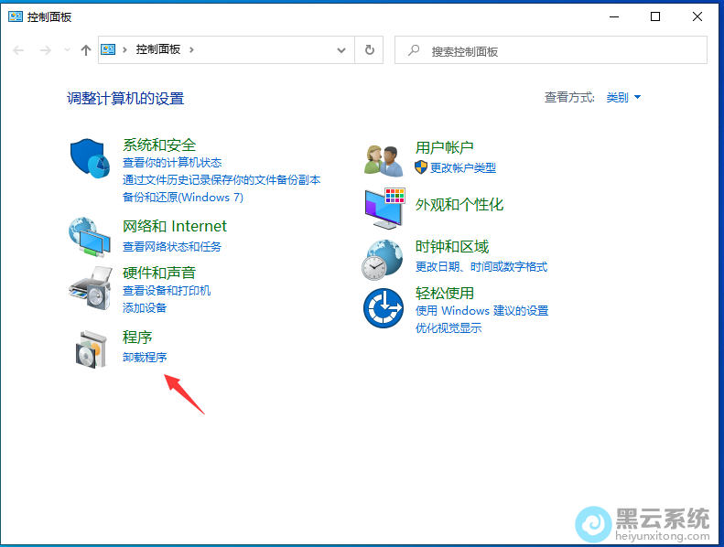
Task: Click the Programs disc box icon
Action: pyautogui.click(x=91, y=348)
